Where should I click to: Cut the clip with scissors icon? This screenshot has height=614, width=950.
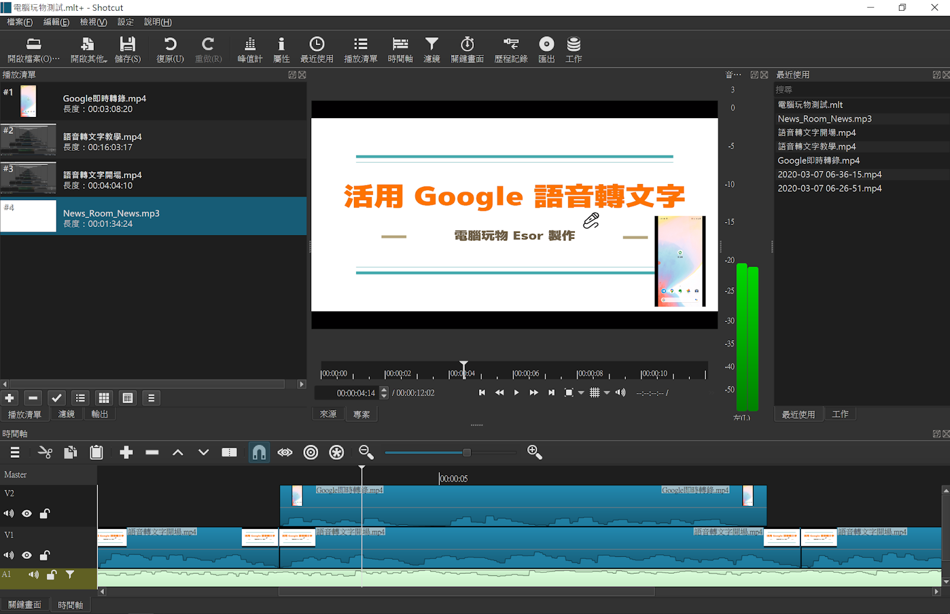click(x=45, y=452)
